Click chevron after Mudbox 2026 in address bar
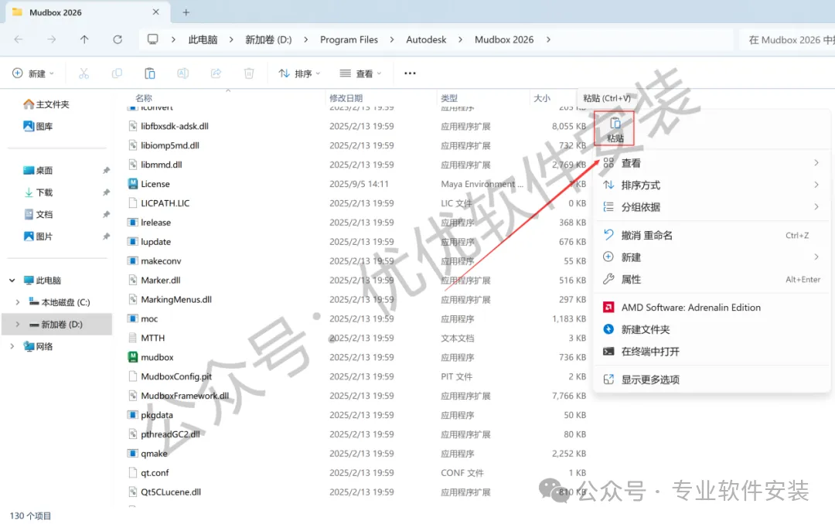The image size is (835, 524). pos(548,39)
